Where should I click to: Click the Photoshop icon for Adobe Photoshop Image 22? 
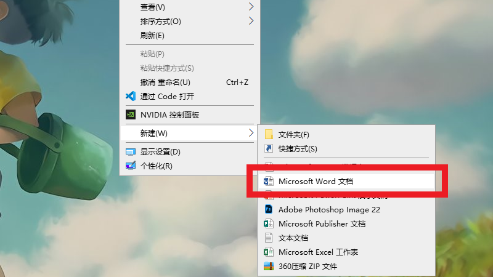point(268,209)
